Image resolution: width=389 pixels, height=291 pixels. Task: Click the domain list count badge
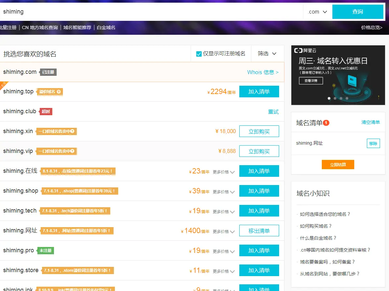[326, 123]
